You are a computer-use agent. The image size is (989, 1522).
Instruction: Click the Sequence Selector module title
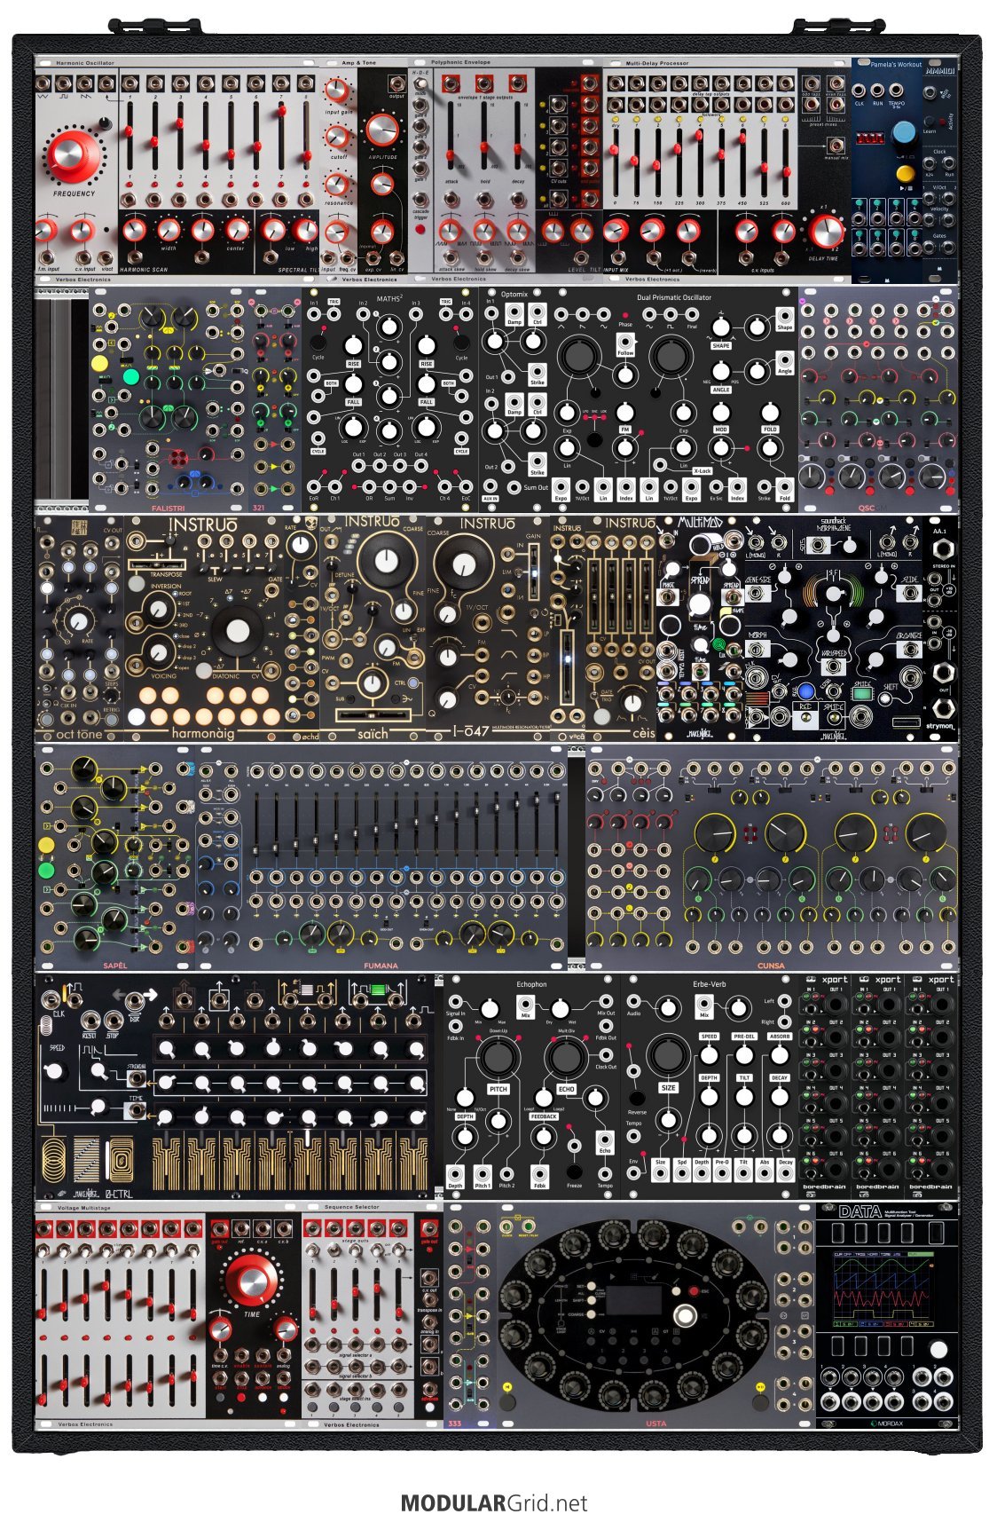[x=352, y=1207]
